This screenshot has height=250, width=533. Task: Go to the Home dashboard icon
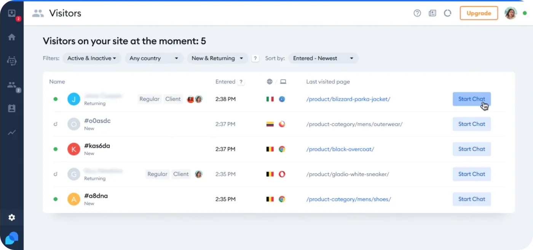[11, 37]
